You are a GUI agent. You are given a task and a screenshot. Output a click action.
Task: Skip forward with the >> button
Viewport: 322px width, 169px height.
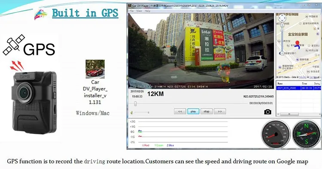coord(220,112)
